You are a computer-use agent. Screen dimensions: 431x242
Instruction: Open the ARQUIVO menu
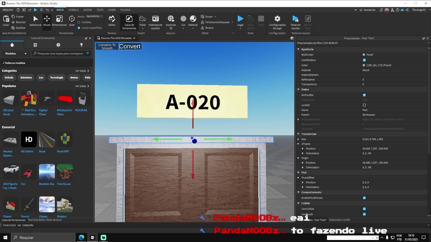pos(8,10)
